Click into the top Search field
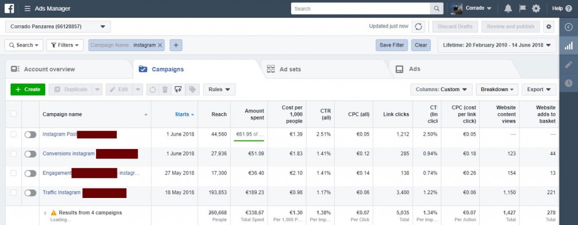 [x=361, y=8]
